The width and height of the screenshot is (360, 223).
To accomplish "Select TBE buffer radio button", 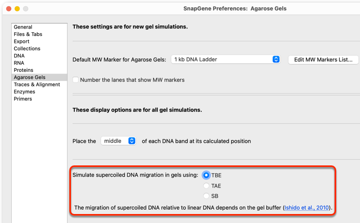I will 206,175.
